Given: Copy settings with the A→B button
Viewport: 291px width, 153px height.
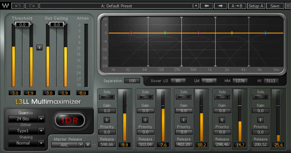Looking at the screenshot, I should pyautogui.click(x=237, y=6).
